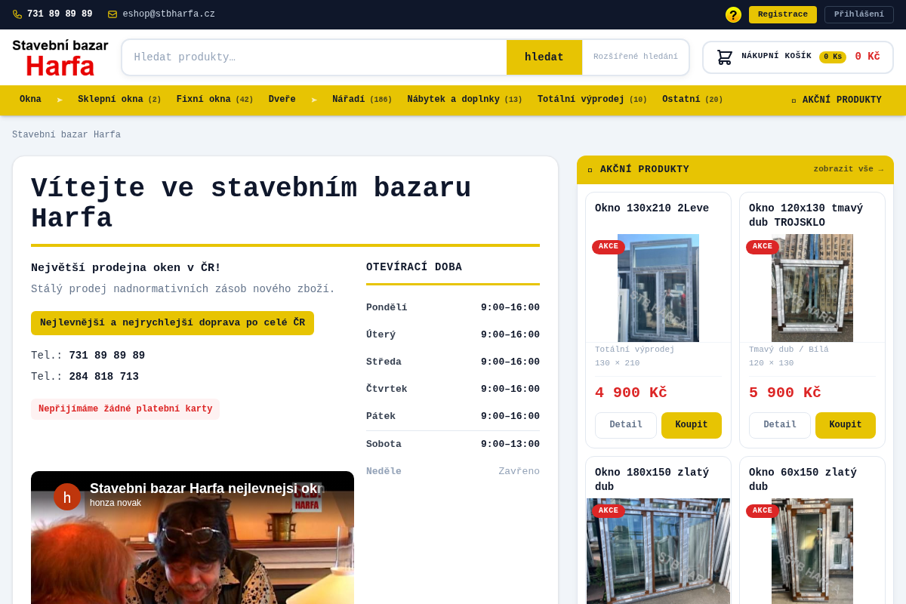Click the Stavební bazar Harfa breadcrumb
Image resolution: width=906 pixels, height=604 pixels.
[66, 135]
